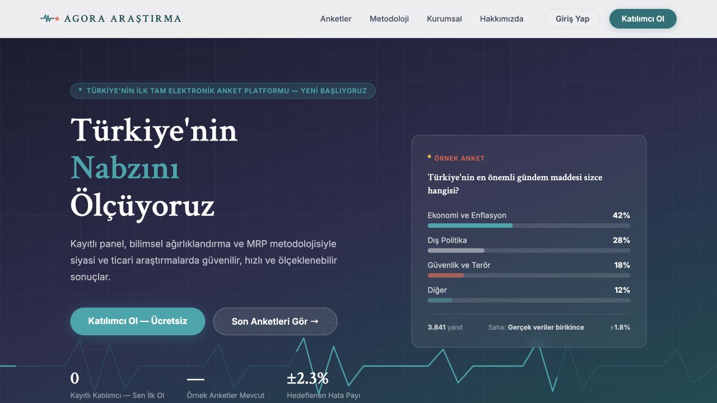Open the Metodoloji menu item
The image size is (717, 403).
pos(389,18)
